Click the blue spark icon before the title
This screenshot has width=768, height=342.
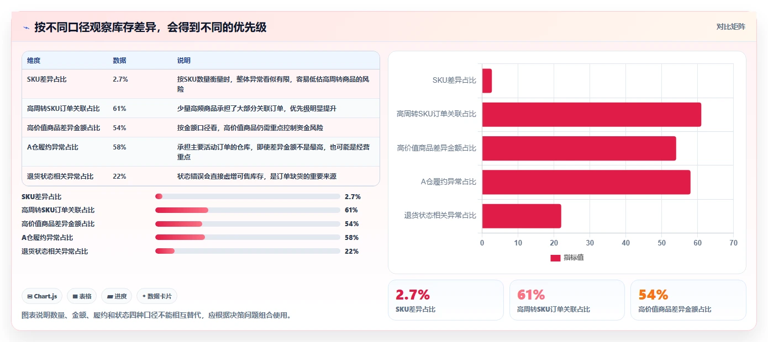pos(27,28)
